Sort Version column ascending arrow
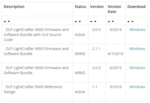 coord(91,21)
